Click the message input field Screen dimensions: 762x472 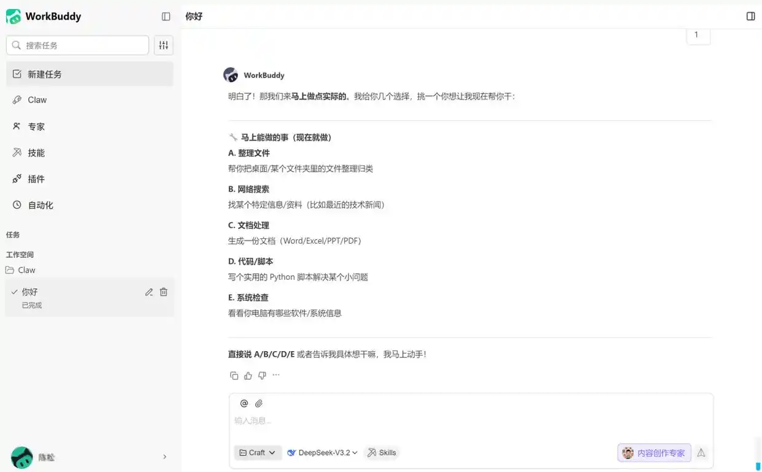pos(429,420)
